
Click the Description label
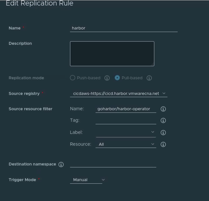point(20,43)
